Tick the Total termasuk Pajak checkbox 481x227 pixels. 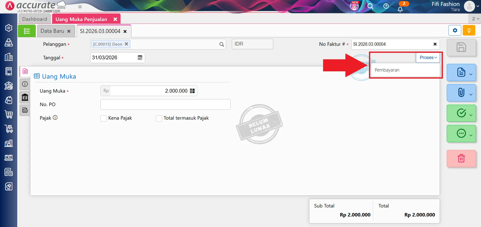point(159,118)
